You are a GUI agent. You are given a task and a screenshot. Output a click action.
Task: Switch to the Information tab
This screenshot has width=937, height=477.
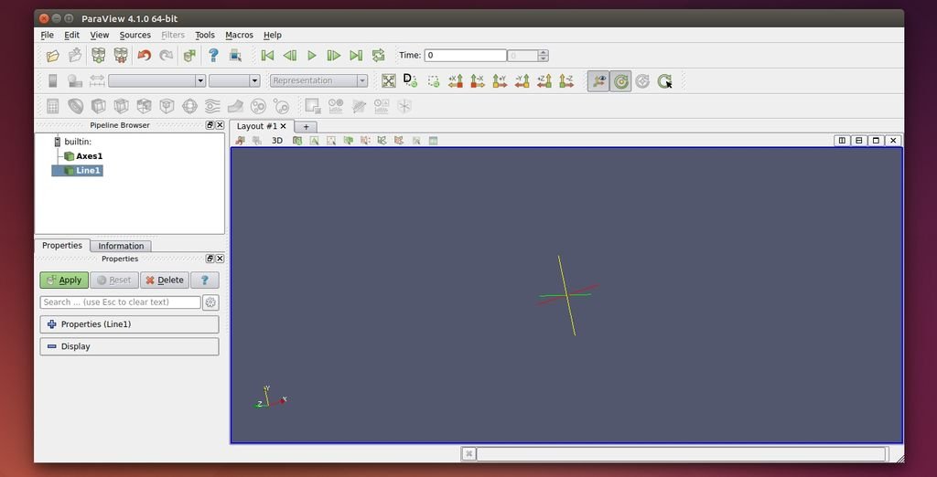121,246
